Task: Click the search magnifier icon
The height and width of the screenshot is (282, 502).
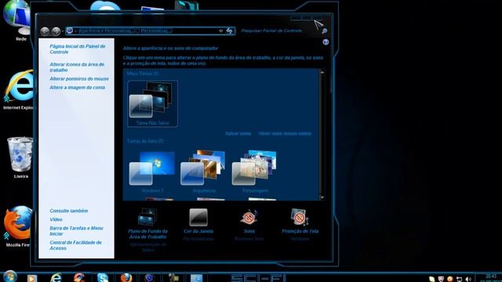Action: pyautogui.click(x=324, y=31)
